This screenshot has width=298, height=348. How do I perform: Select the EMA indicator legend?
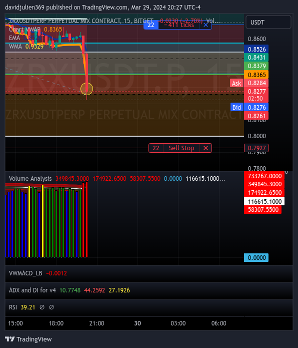click(x=14, y=38)
